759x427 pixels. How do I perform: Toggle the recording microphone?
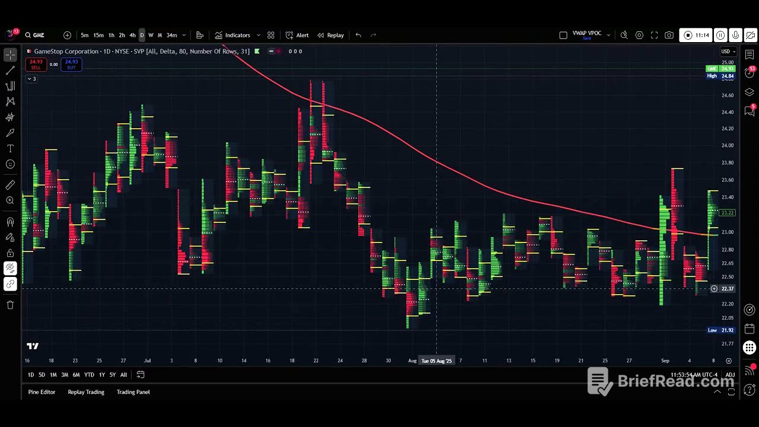pos(735,35)
